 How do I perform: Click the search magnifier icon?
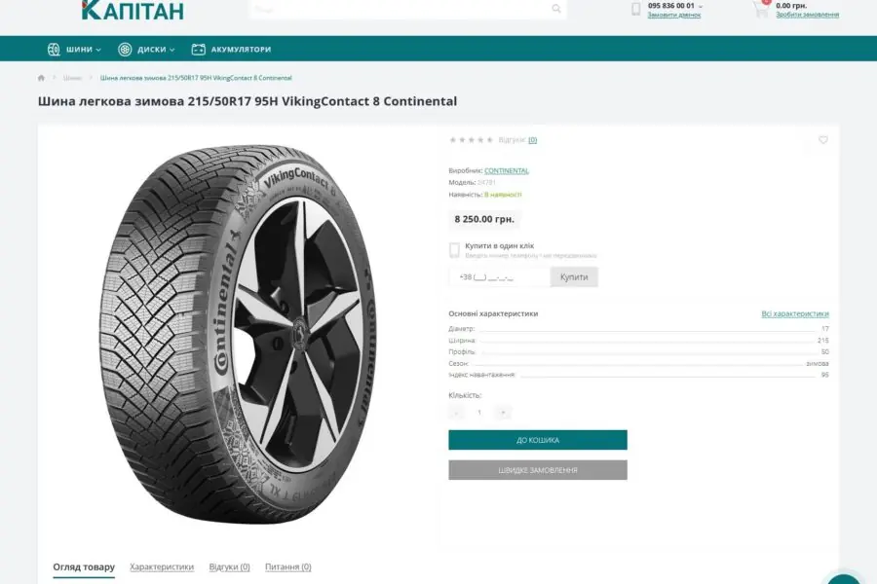click(x=556, y=9)
